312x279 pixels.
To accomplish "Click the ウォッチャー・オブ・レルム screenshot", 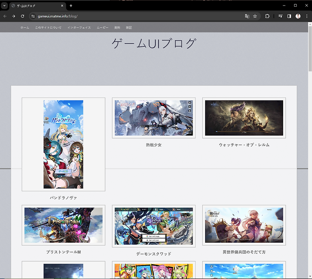I will point(244,118).
